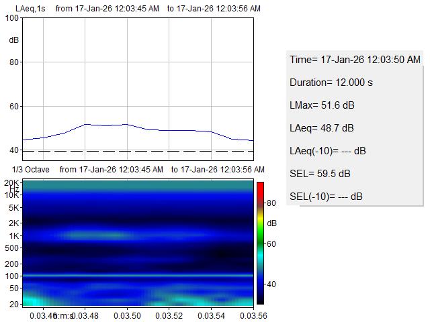Viewport: 430px width, 322px height.
Task: Click the SEL(-10)= --- dB field
Action: (326, 197)
